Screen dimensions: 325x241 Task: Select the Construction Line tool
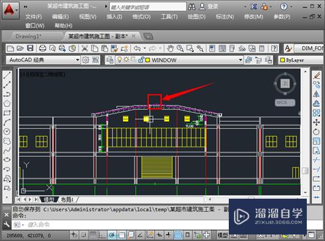tap(7, 85)
